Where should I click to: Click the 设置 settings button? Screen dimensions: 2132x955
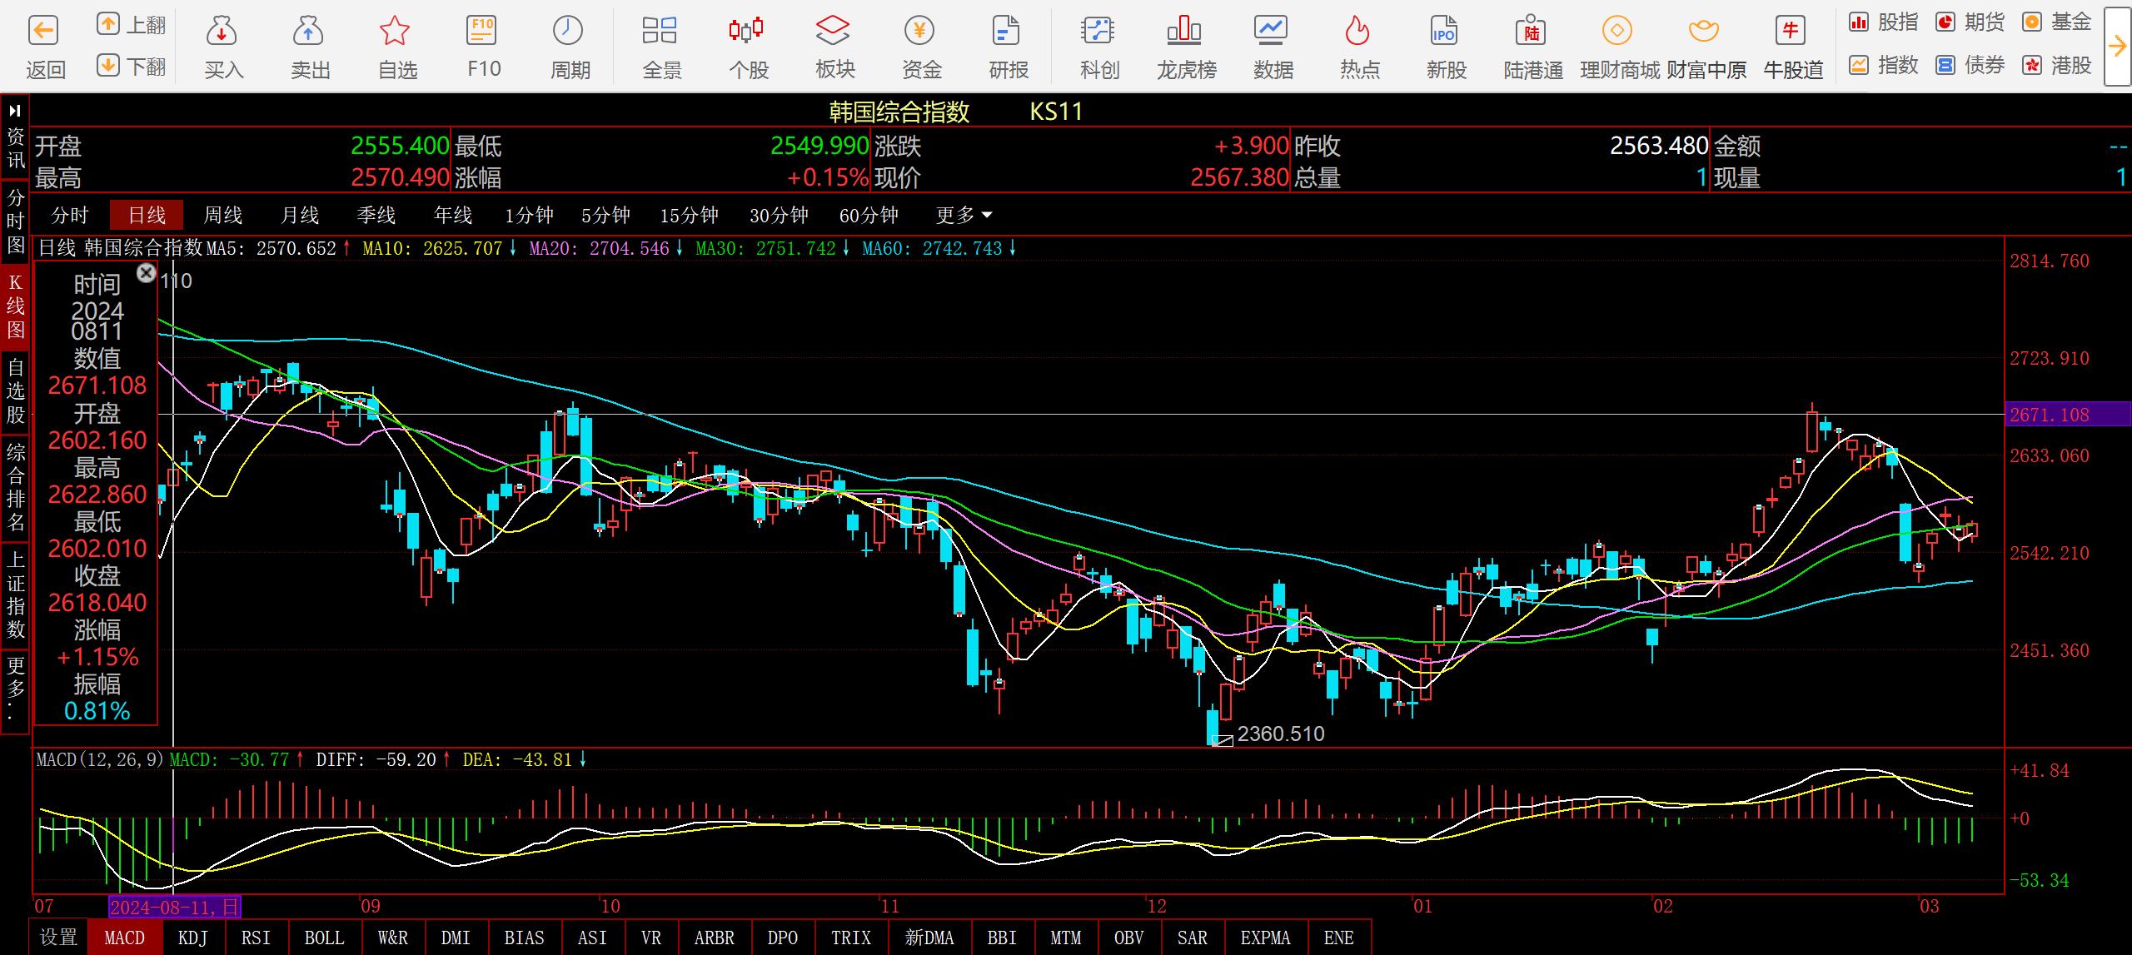[58, 938]
